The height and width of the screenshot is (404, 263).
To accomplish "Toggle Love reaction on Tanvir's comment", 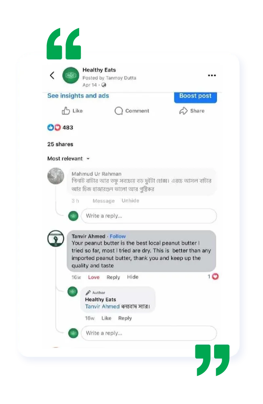I will (x=94, y=277).
